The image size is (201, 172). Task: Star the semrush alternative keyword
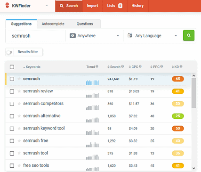tap(19, 116)
